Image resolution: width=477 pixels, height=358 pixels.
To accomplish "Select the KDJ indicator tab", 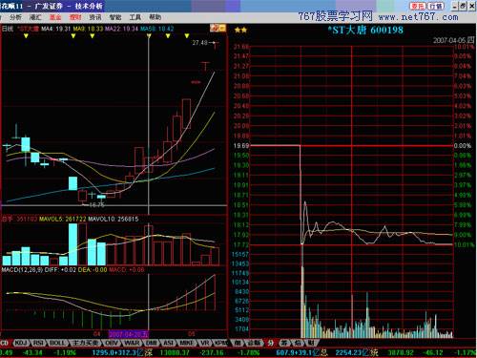I will pos(21,343).
